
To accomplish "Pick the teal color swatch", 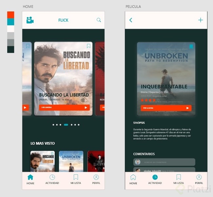I will tap(10, 22).
